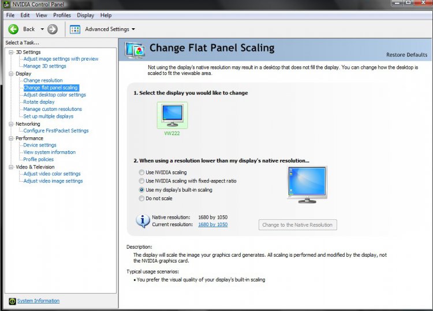The height and width of the screenshot is (311, 433).
Task: Open the Advanced Settings dropdown
Action: tap(133, 29)
